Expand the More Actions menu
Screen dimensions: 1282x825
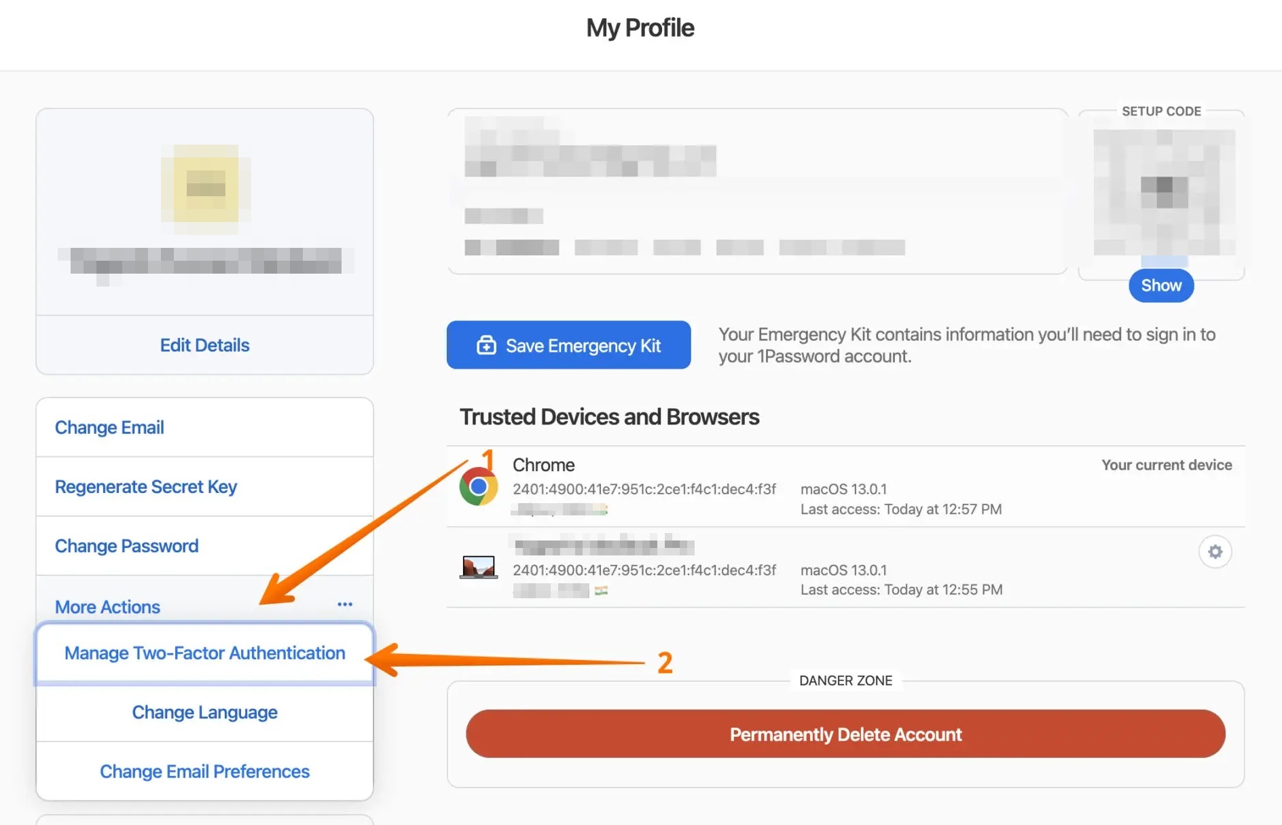coord(108,606)
